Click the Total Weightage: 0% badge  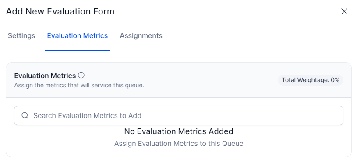pos(311,80)
